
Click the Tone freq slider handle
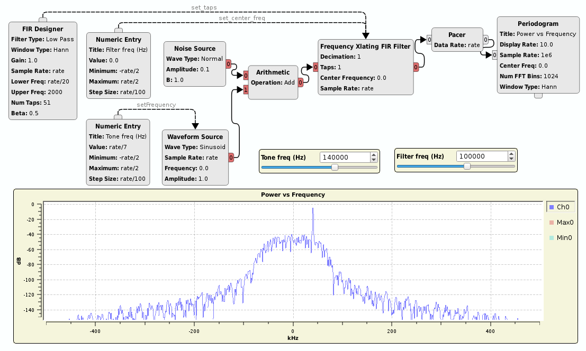[335, 167]
